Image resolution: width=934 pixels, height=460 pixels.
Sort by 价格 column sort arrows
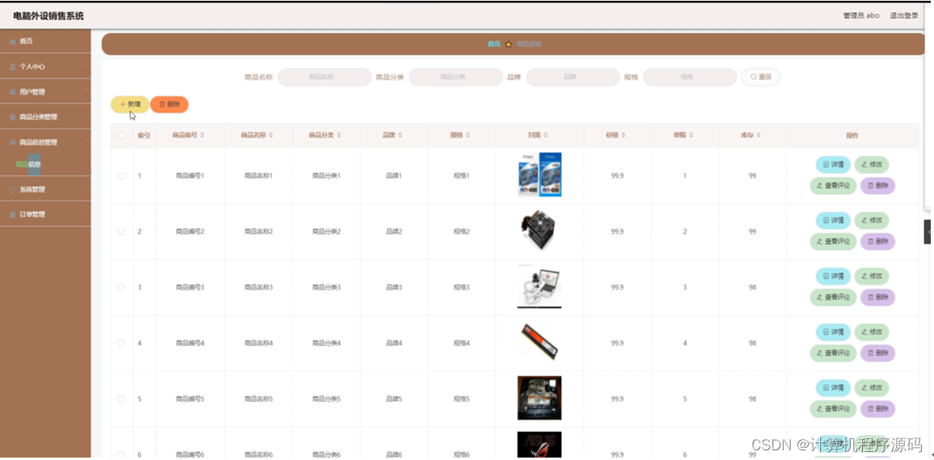(x=623, y=136)
